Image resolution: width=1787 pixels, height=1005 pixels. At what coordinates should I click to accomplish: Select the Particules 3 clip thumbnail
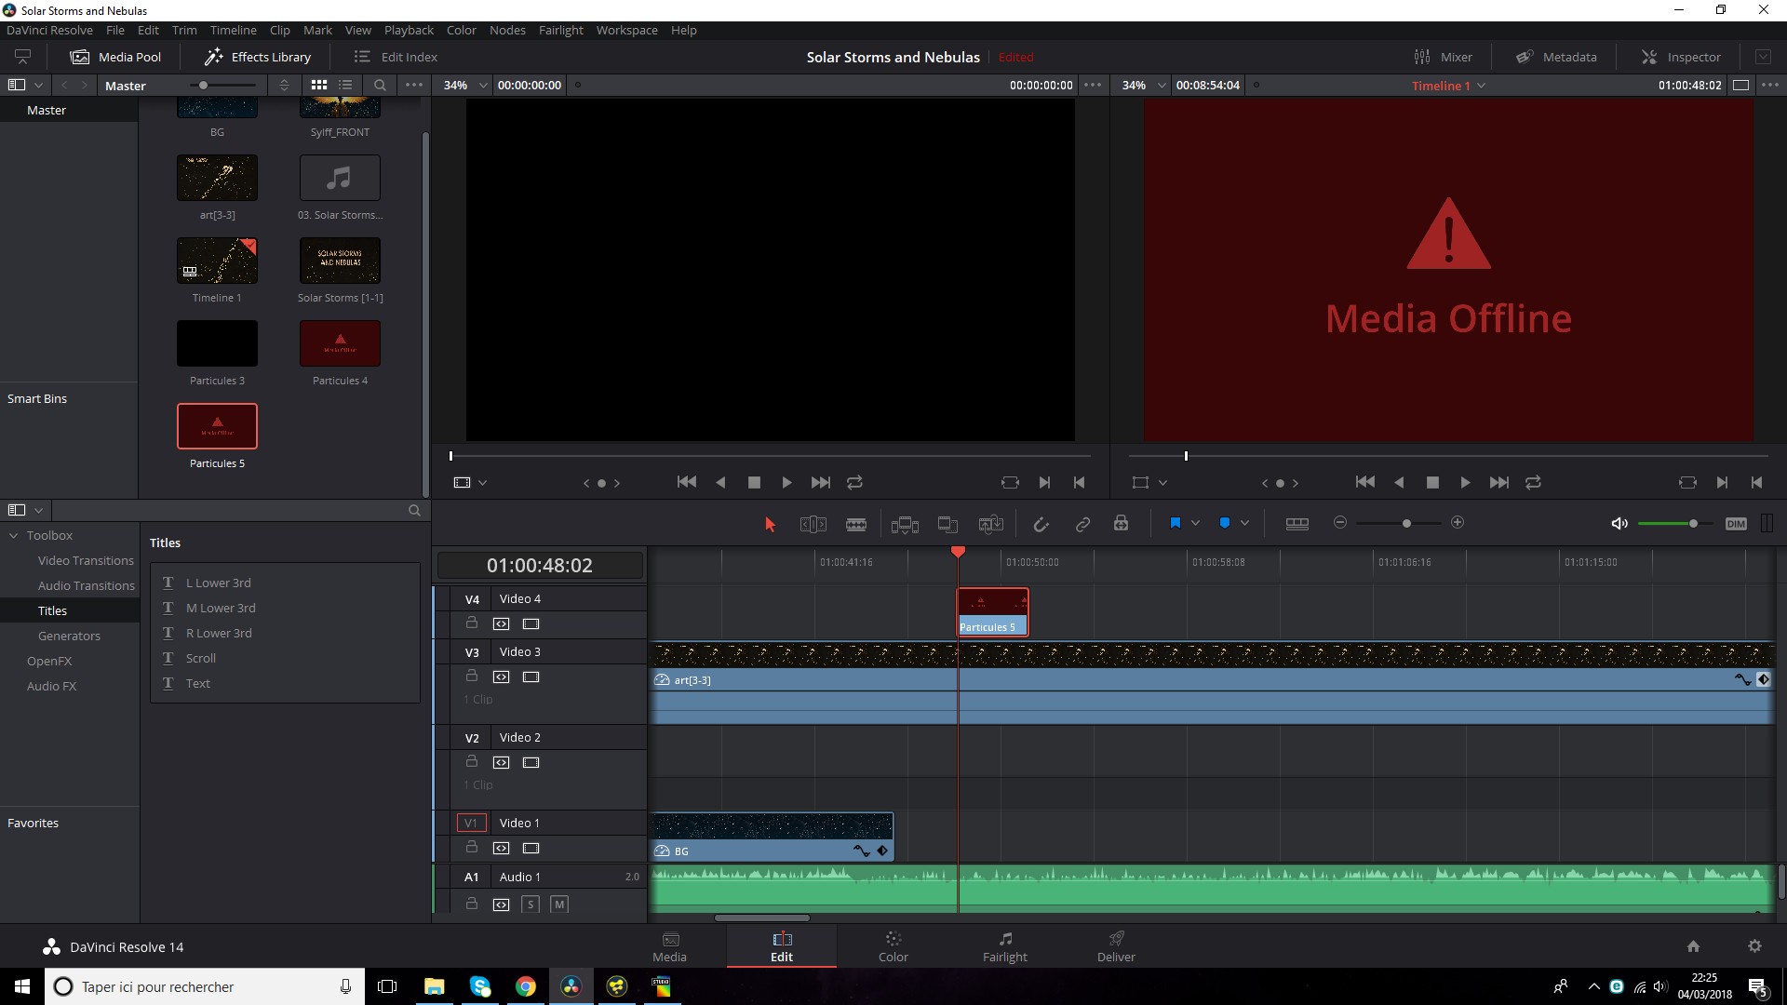click(217, 343)
